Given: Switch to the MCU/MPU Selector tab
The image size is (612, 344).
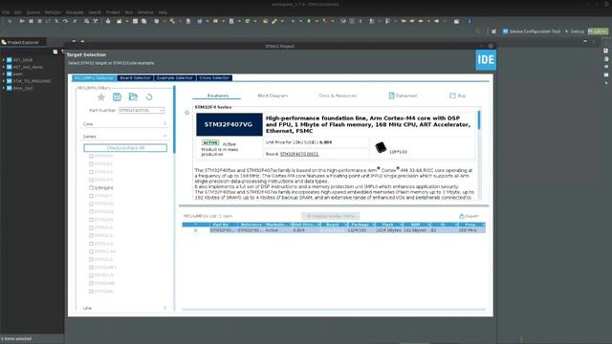Looking at the screenshot, I should pos(94,78).
